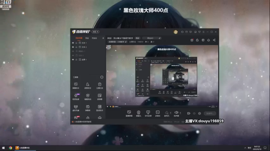
Task: Collapse the 工具箱 toolbox panel
Action: 102,77
